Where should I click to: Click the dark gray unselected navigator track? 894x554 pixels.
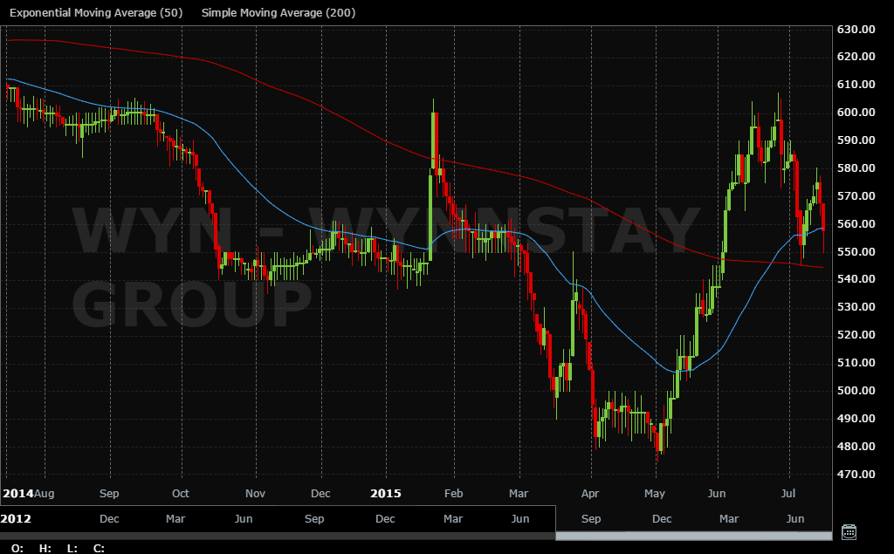pyautogui.click(x=277, y=535)
